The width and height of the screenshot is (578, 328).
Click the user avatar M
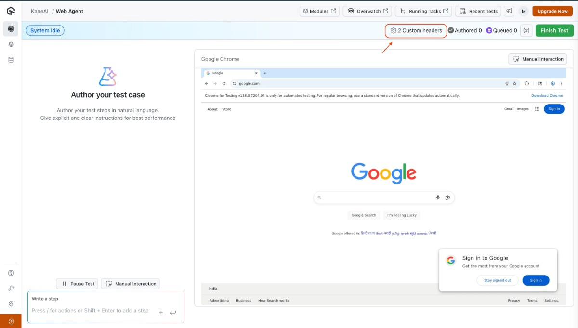tap(524, 11)
